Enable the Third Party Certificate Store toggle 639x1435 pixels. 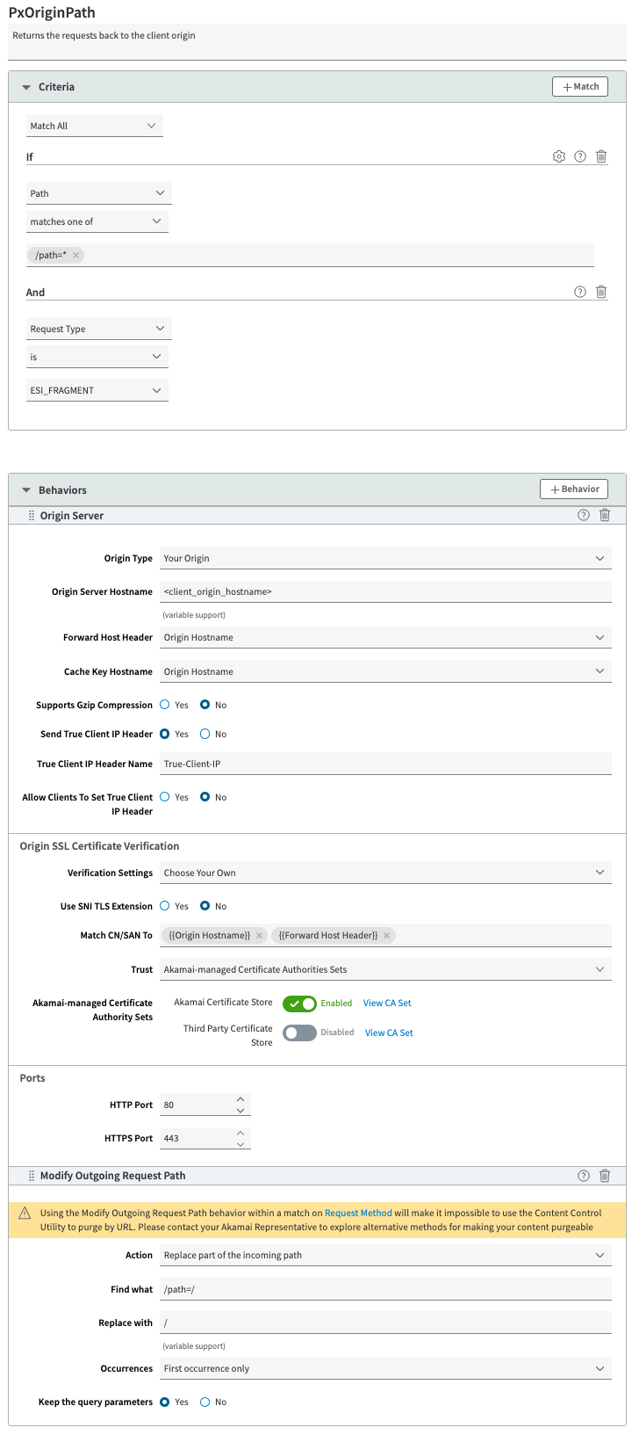pos(299,1033)
